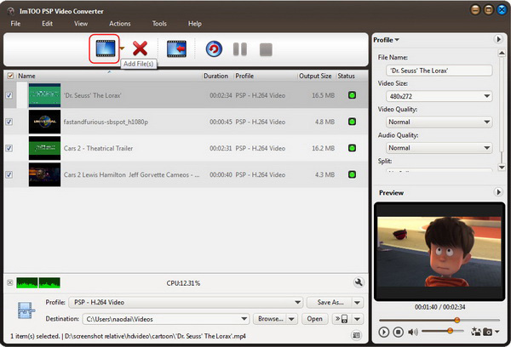The height and width of the screenshot is (347, 511).
Task: Click the File Name input field
Action: coord(439,71)
